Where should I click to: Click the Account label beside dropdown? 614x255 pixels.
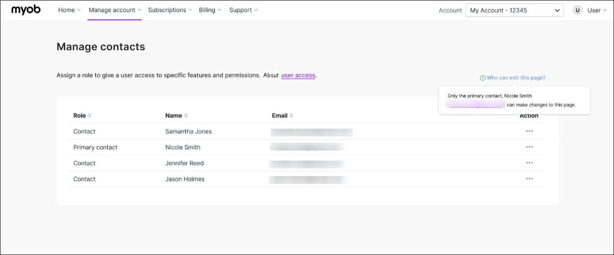coord(450,10)
